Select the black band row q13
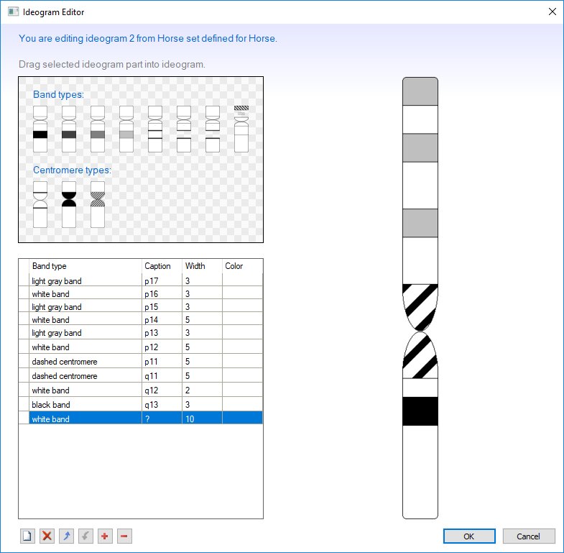This screenshot has width=564, height=553. pyautogui.click(x=141, y=405)
